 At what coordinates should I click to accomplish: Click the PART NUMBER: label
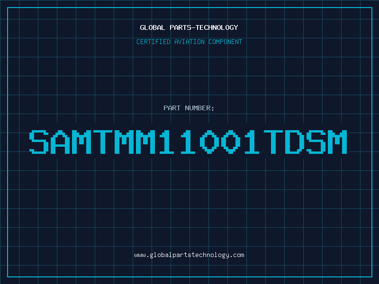pos(189,108)
